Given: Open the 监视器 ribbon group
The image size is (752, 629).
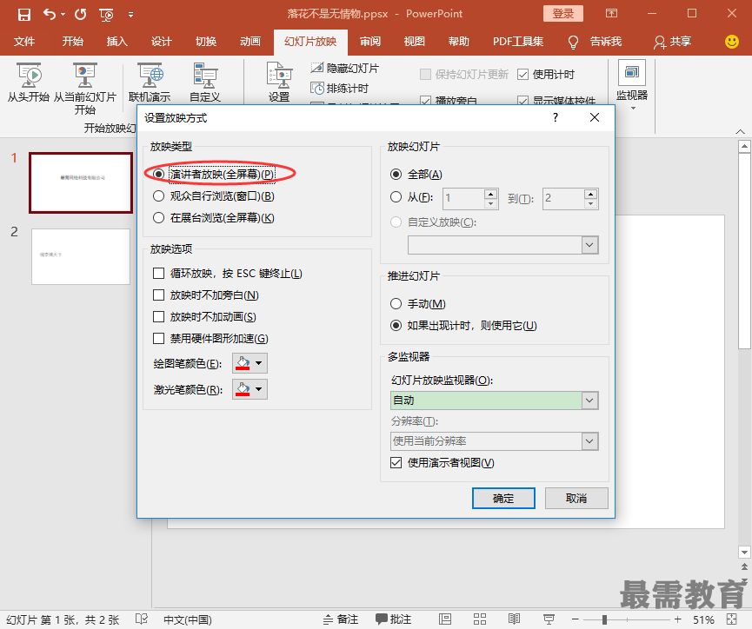Looking at the screenshot, I should [x=632, y=85].
